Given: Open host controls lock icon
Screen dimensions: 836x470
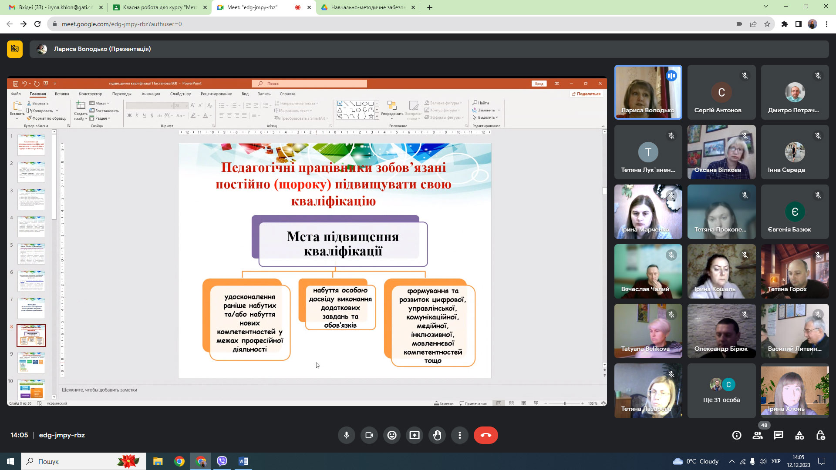Looking at the screenshot, I should (820, 435).
